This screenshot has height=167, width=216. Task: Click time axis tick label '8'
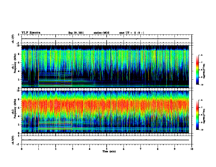pos(158,149)
